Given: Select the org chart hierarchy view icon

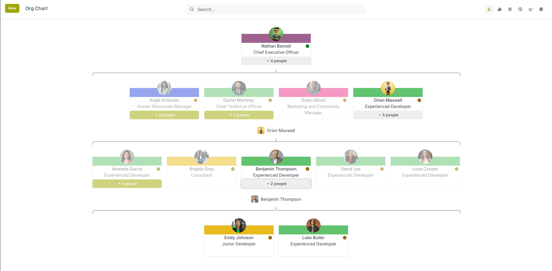Looking at the screenshot, I should click(x=489, y=9).
